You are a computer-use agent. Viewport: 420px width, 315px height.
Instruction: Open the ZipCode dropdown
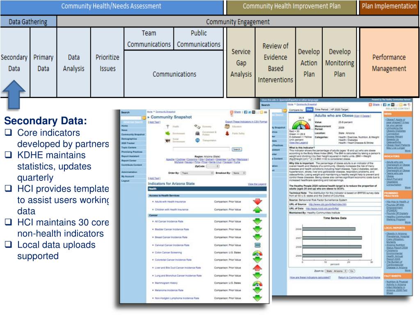pos(213,167)
